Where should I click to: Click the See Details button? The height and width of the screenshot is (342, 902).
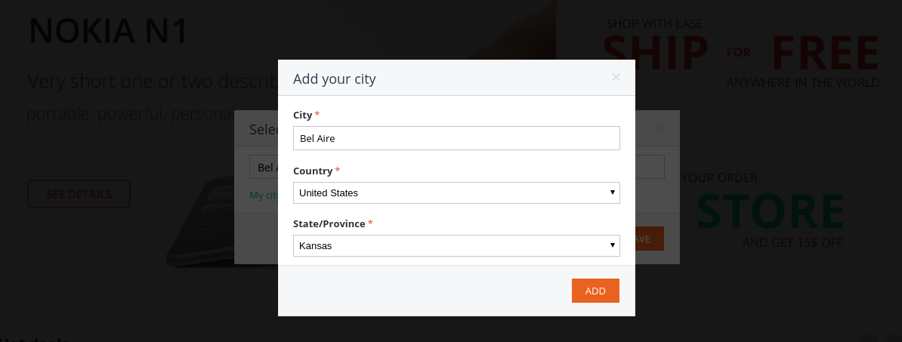pyautogui.click(x=79, y=194)
